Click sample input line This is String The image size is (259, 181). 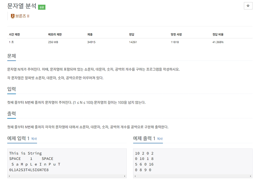click(x=26, y=153)
